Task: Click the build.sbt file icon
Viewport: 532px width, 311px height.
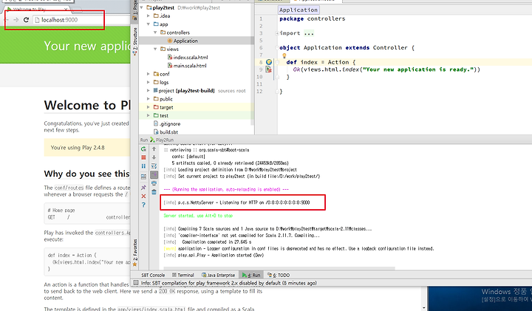Action: (x=156, y=132)
